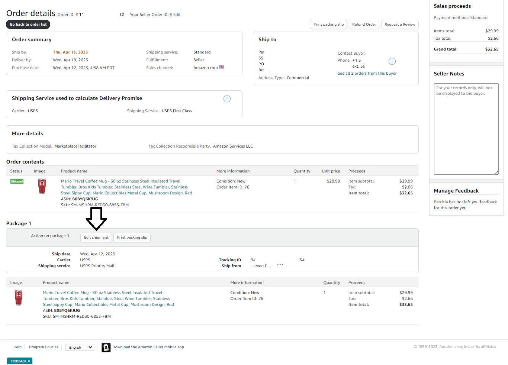Open Mario Travel Coffee Mug link under Package 1
This screenshot has width=508, height=365.
point(108,298)
